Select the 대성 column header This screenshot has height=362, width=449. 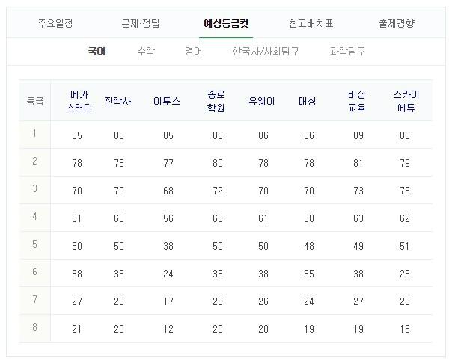pyautogui.click(x=307, y=101)
